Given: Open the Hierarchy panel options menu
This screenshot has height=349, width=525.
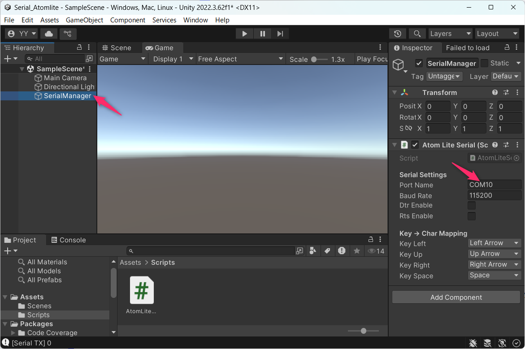Looking at the screenshot, I should [x=89, y=47].
